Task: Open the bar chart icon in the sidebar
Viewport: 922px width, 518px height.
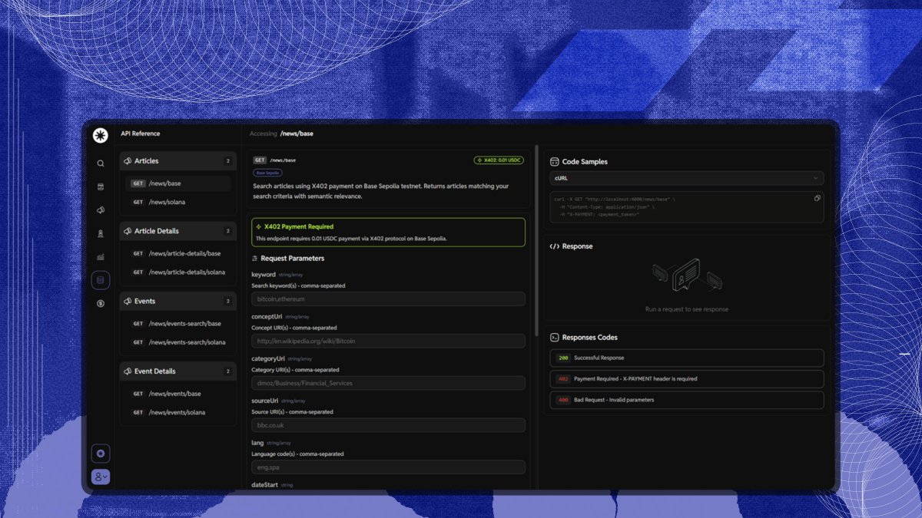Action: coord(101,256)
